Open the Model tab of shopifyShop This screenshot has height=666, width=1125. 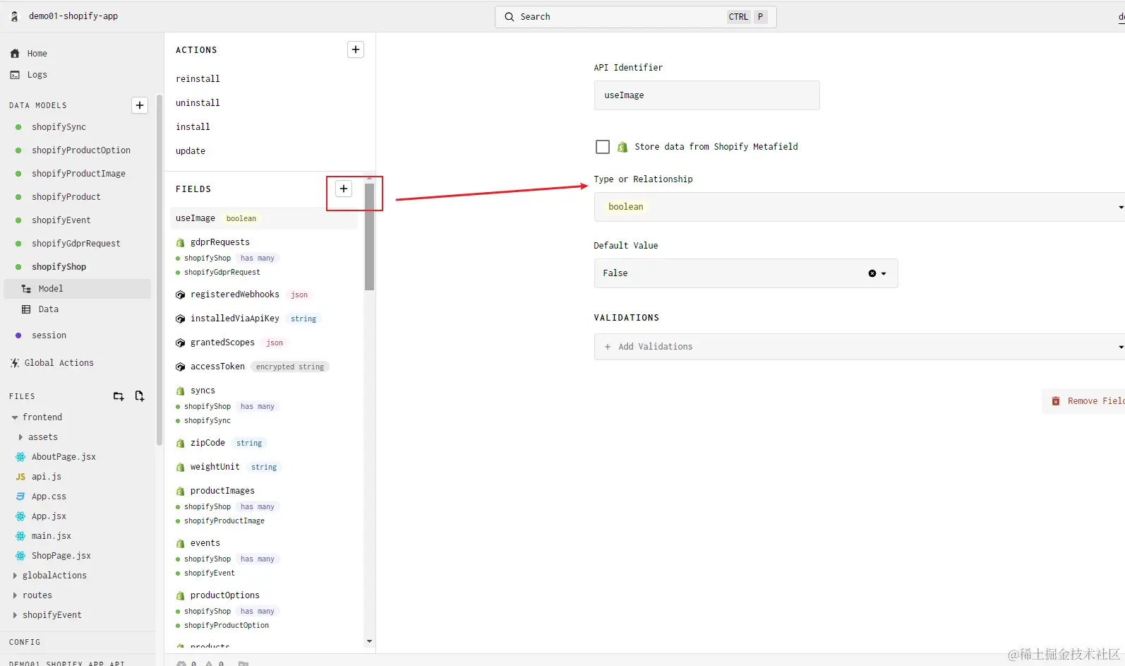[78, 289]
